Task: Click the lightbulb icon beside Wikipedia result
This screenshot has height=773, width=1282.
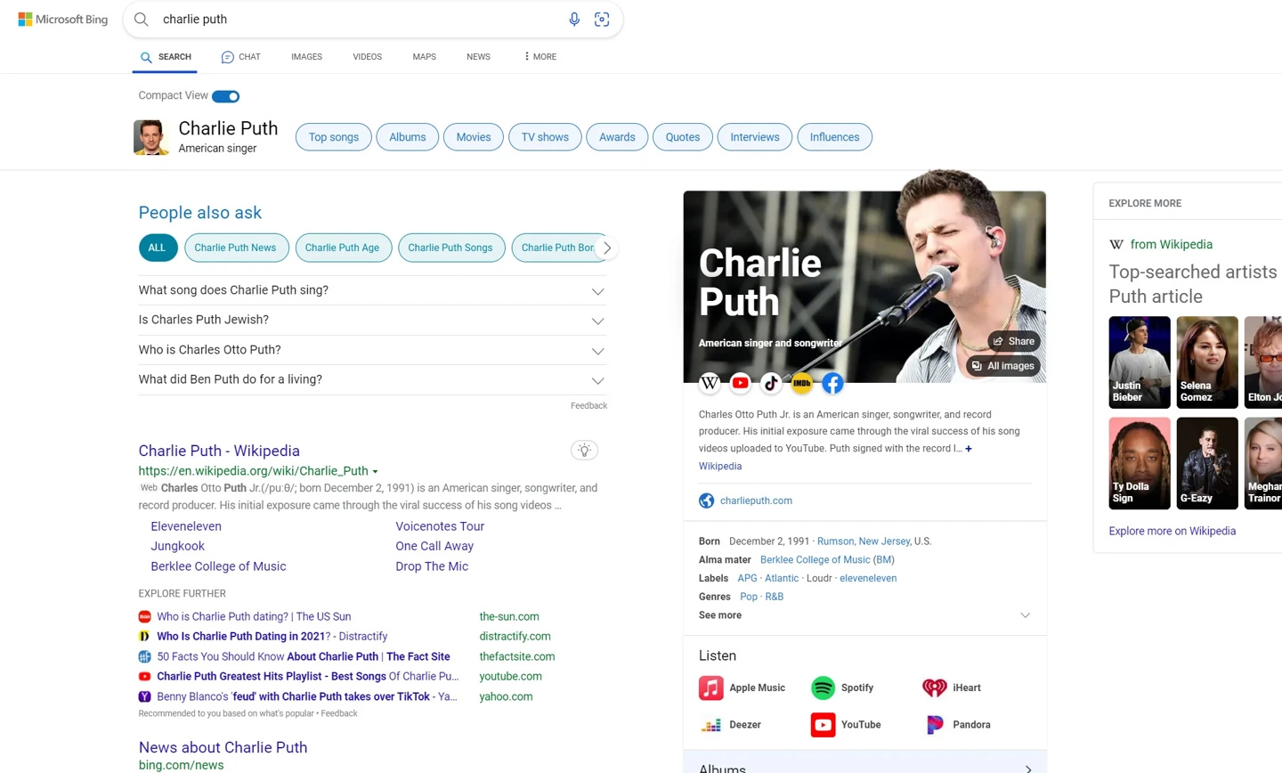Action: click(584, 451)
